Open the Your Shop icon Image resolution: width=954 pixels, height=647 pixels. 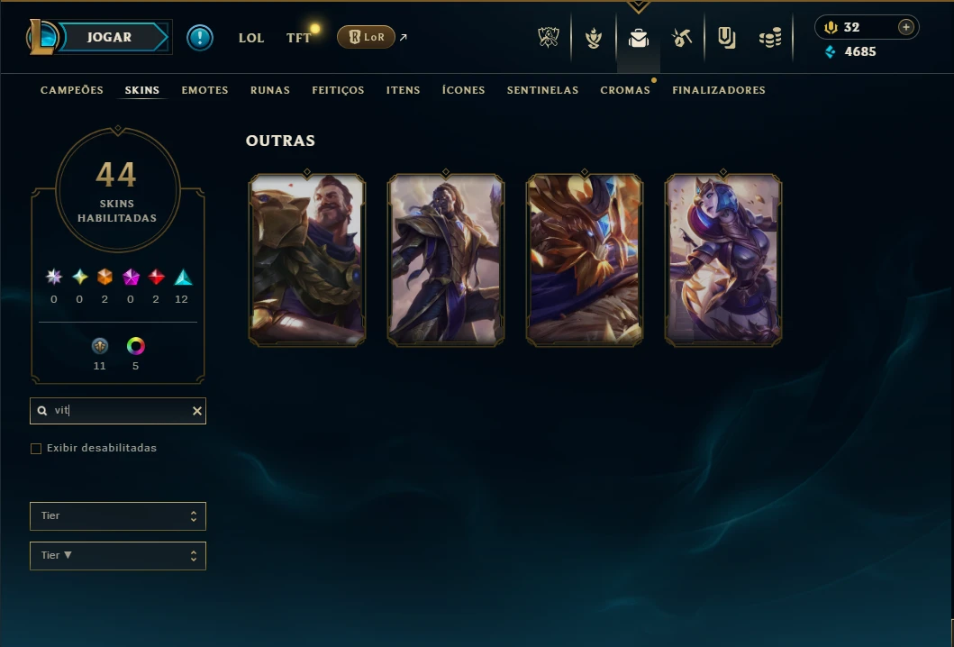coord(726,39)
